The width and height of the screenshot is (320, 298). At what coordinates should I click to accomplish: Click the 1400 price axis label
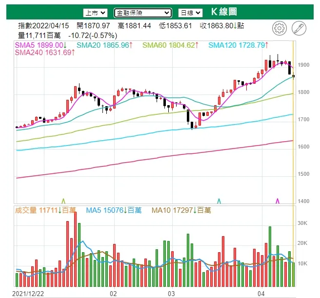click(x=303, y=201)
